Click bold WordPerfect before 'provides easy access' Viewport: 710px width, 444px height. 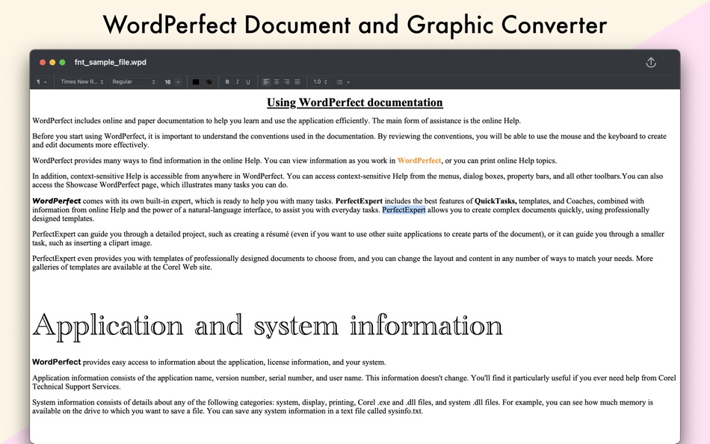57,362
